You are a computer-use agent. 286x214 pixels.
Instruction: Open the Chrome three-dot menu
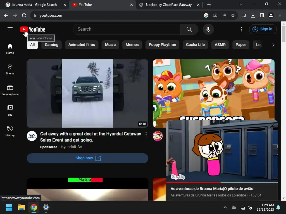click(x=280, y=16)
